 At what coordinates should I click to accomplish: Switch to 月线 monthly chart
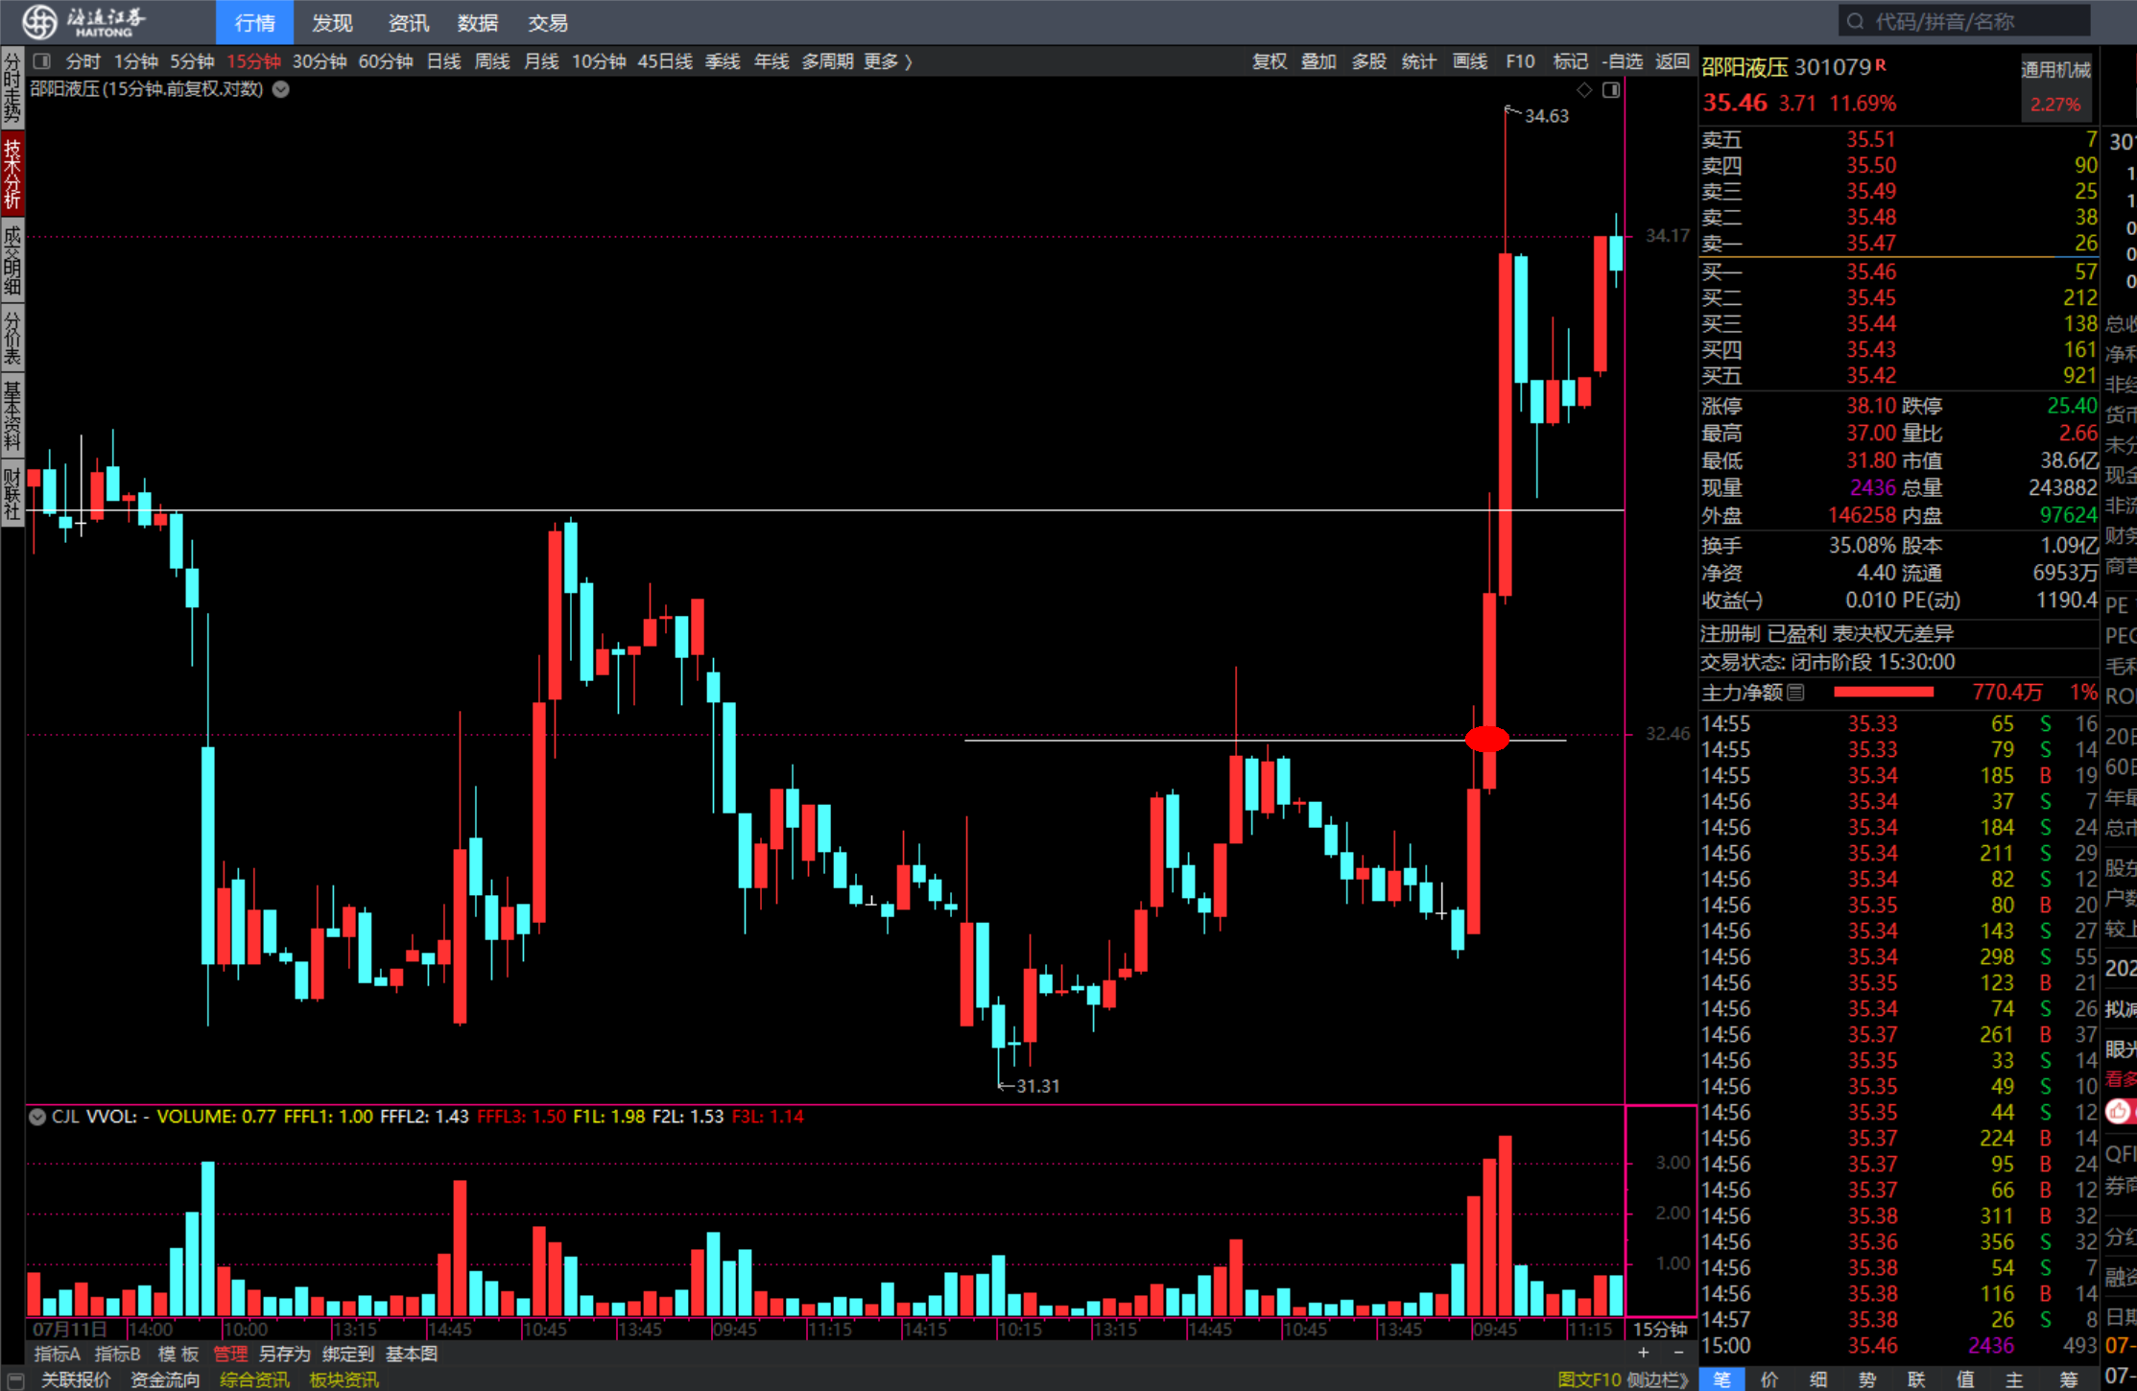[x=541, y=61]
